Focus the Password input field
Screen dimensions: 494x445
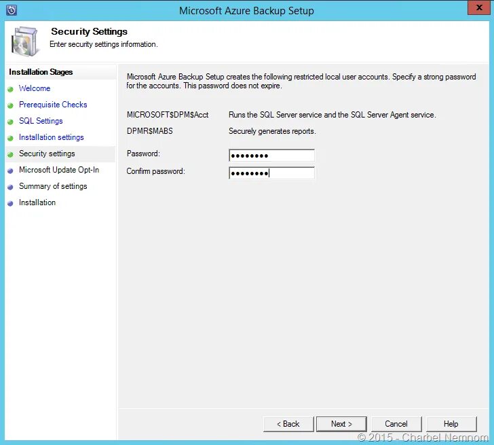271,156
